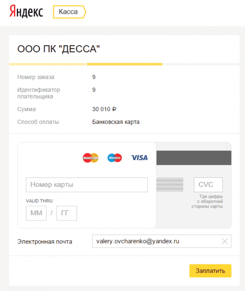Click the MasterCard logo
This screenshot has width=245, height=291.
click(x=90, y=158)
